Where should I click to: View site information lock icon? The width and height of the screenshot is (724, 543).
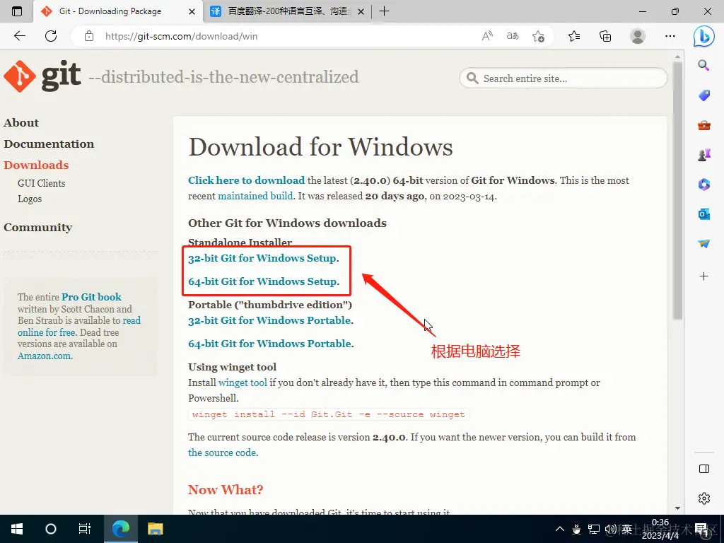[89, 36]
